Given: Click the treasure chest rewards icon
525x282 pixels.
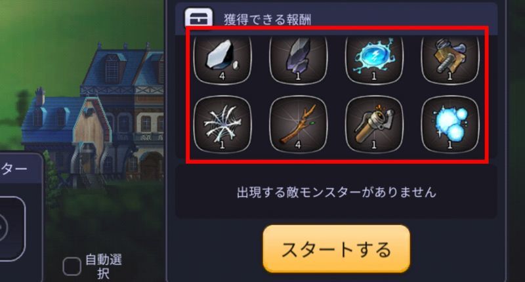Looking at the screenshot, I should click(x=199, y=18).
